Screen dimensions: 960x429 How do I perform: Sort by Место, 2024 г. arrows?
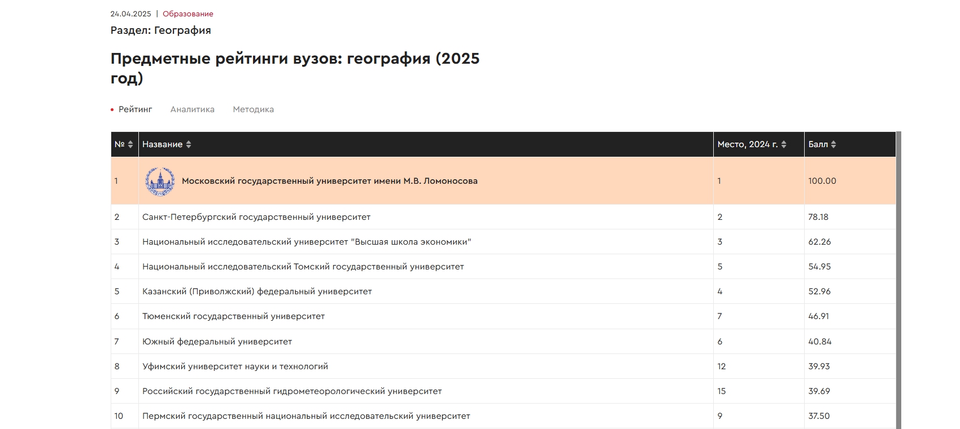click(x=784, y=144)
